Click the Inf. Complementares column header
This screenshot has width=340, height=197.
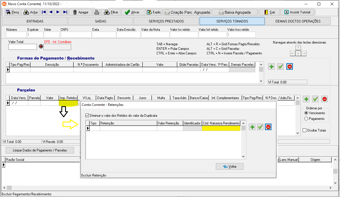coord(225,98)
